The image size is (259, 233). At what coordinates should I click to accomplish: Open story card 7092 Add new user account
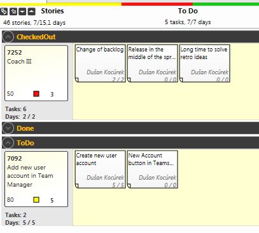click(36, 179)
